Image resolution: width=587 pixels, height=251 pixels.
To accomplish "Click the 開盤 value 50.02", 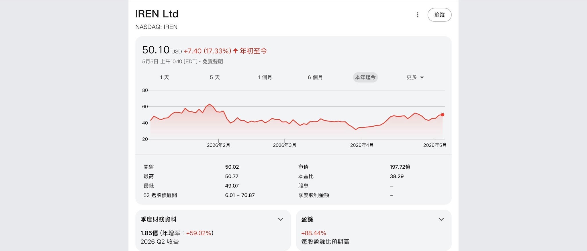I will click(x=232, y=167).
